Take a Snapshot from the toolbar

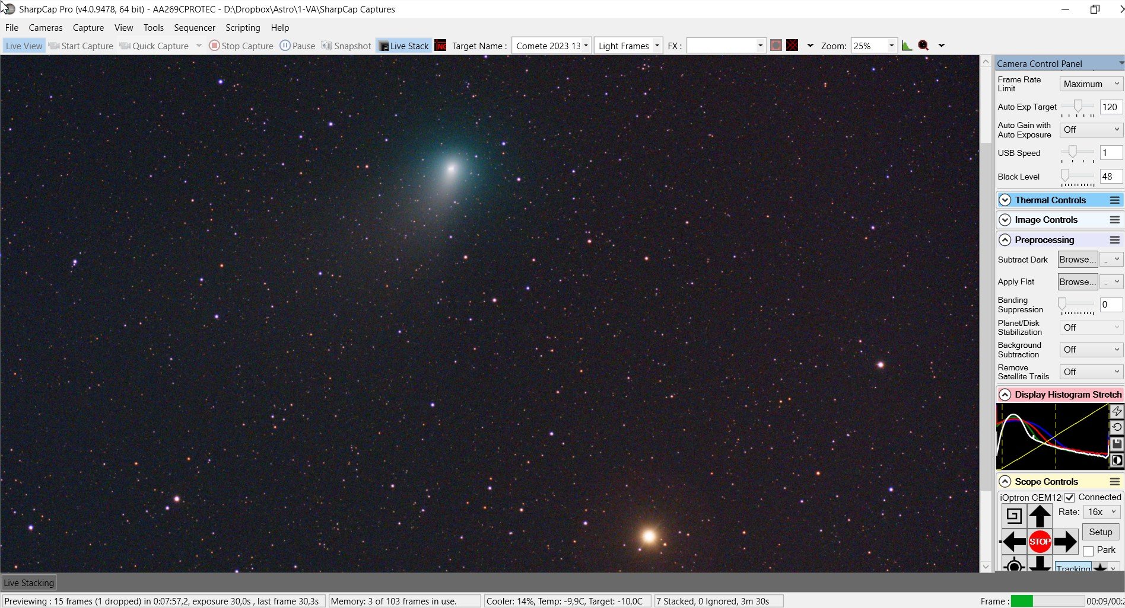point(346,46)
